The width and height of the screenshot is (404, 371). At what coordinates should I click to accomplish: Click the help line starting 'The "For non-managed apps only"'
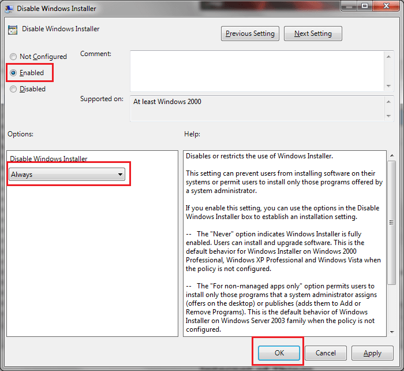pos(280,286)
